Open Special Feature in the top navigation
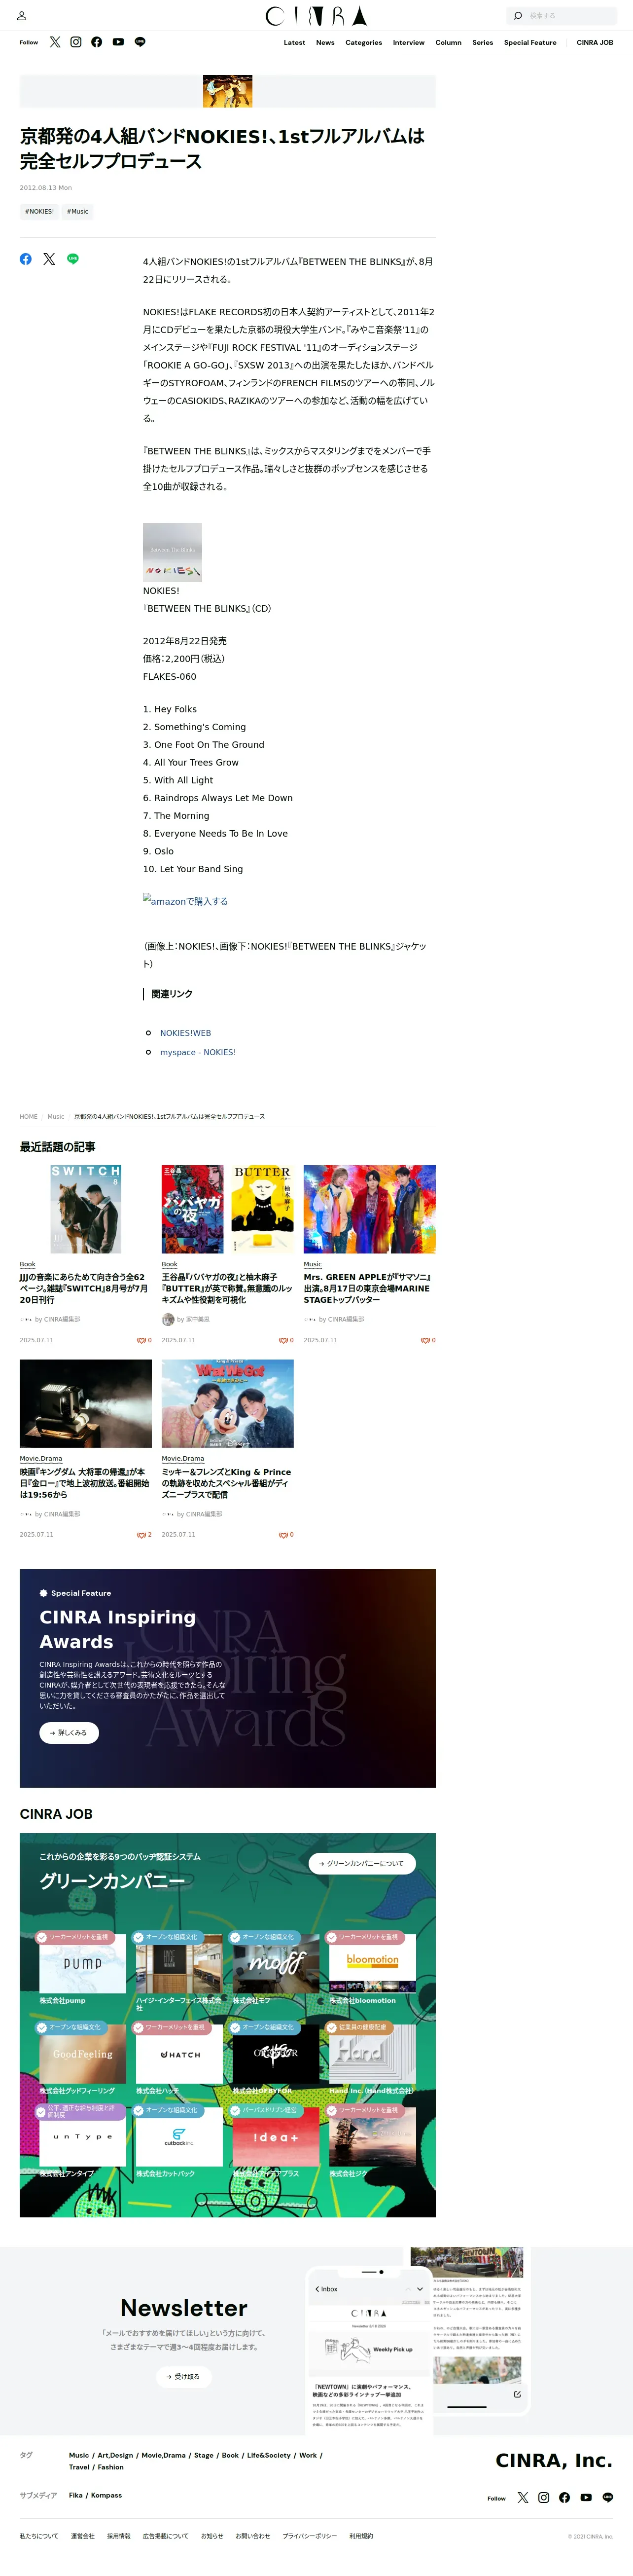The height and width of the screenshot is (2576, 633). coord(530,43)
